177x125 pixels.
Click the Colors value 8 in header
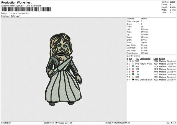[171, 5]
